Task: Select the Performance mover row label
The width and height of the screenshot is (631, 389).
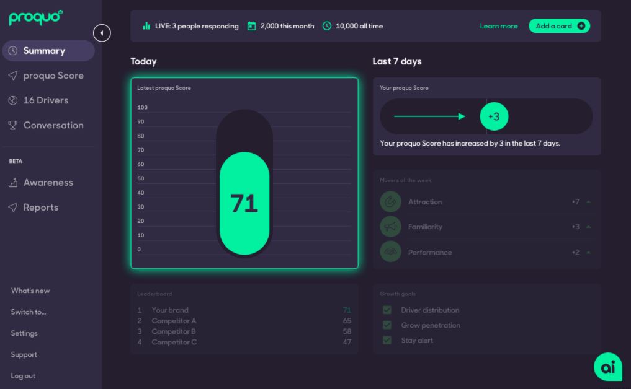Action: coord(430,252)
